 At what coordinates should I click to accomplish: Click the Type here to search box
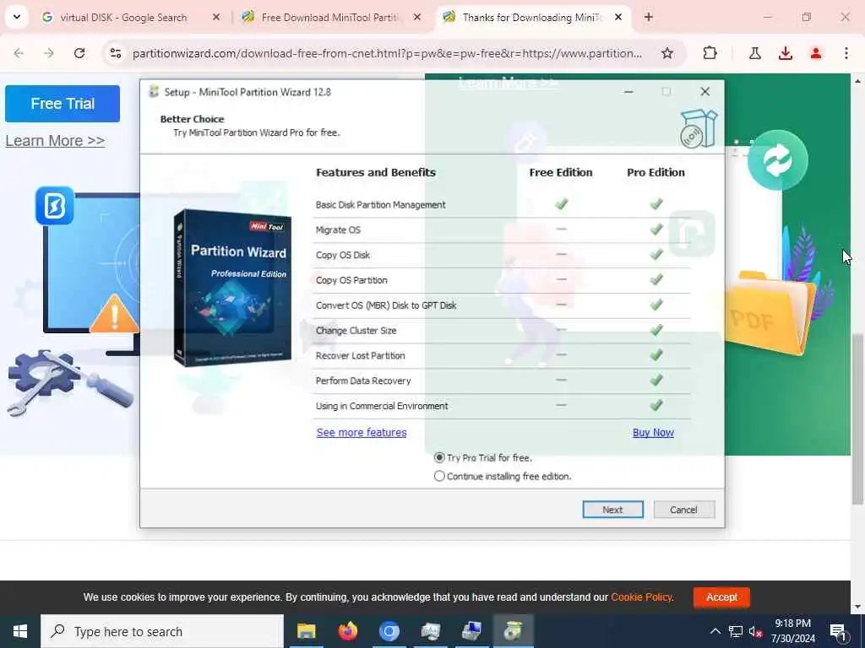(x=162, y=631)
